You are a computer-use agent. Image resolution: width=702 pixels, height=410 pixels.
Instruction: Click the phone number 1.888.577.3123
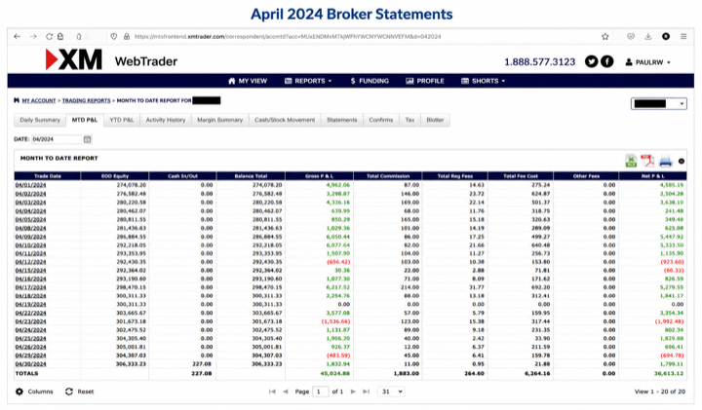[539, 62]
